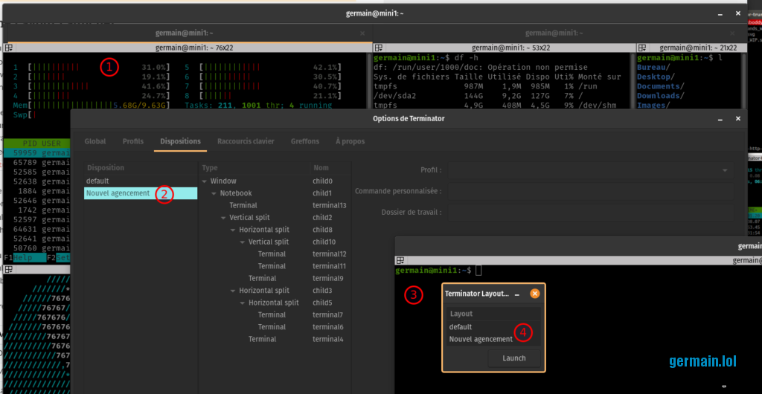Click the grouping icon of the 53x22 terminal

pos(379,48)
